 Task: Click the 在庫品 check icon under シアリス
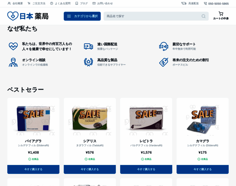coord(86,159)
